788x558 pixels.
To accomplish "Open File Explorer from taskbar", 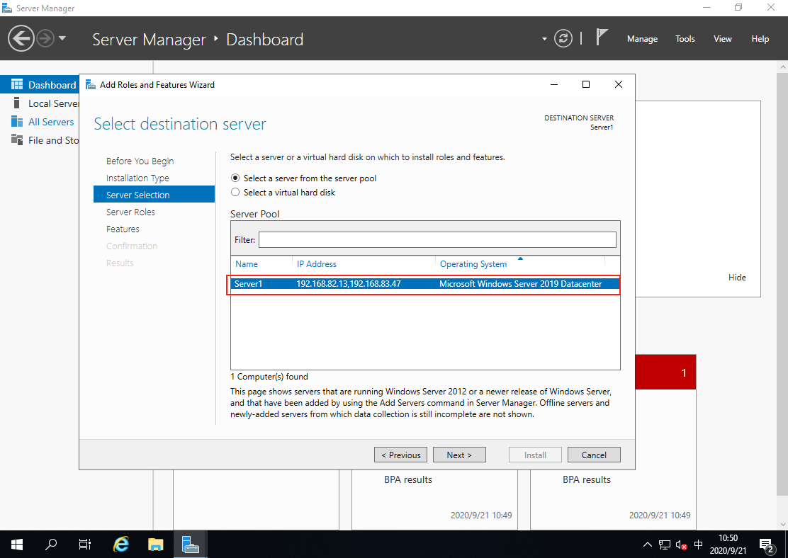I will (156, 544).
